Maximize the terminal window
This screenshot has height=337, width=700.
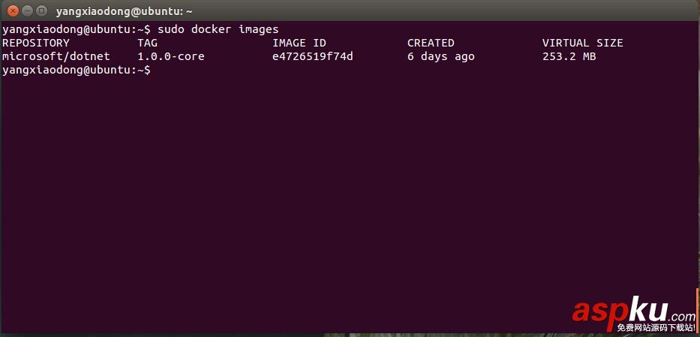coord(41,11)
